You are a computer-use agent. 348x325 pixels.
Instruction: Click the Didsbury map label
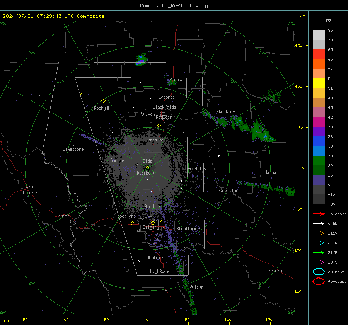146,173
